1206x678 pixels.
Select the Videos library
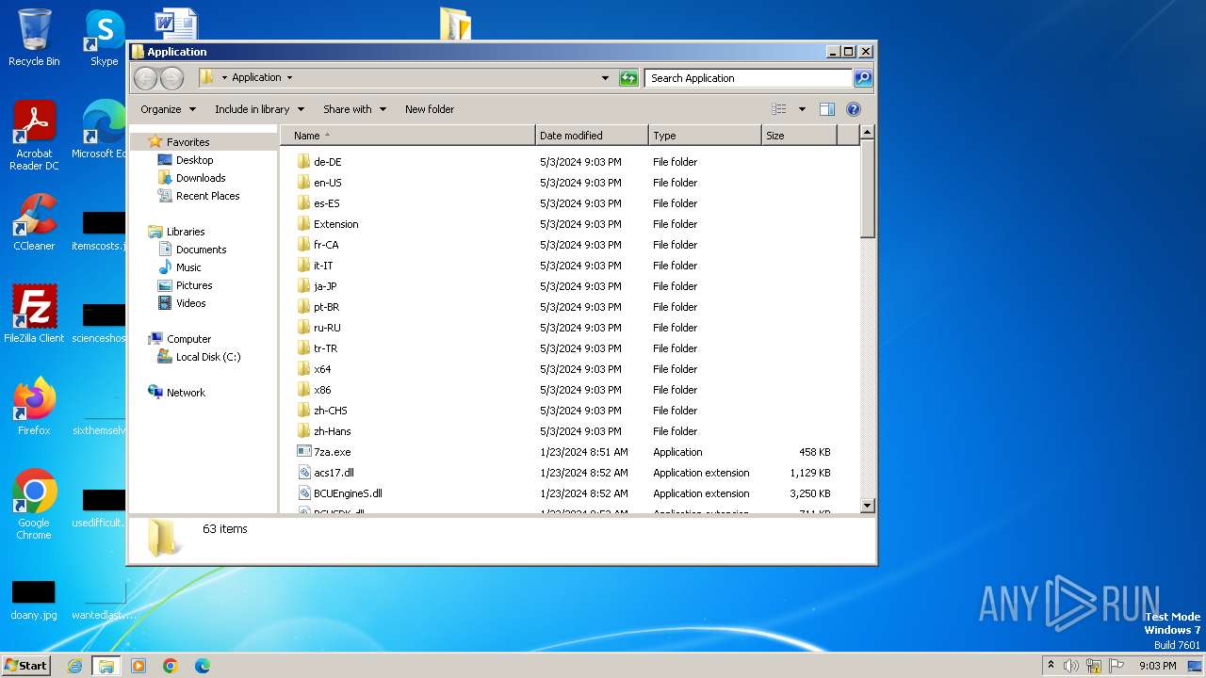tap(190, 303)
